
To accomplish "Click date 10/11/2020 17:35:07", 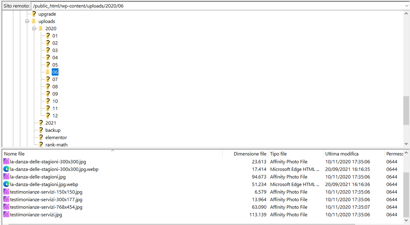I will (x=348, y=207).
